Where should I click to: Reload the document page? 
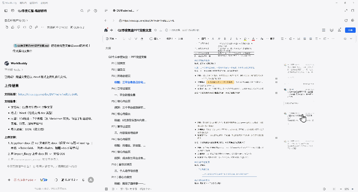pos(346,21)
